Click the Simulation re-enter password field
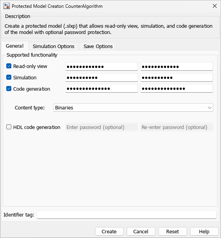221x238 pixels. point(177,77)
